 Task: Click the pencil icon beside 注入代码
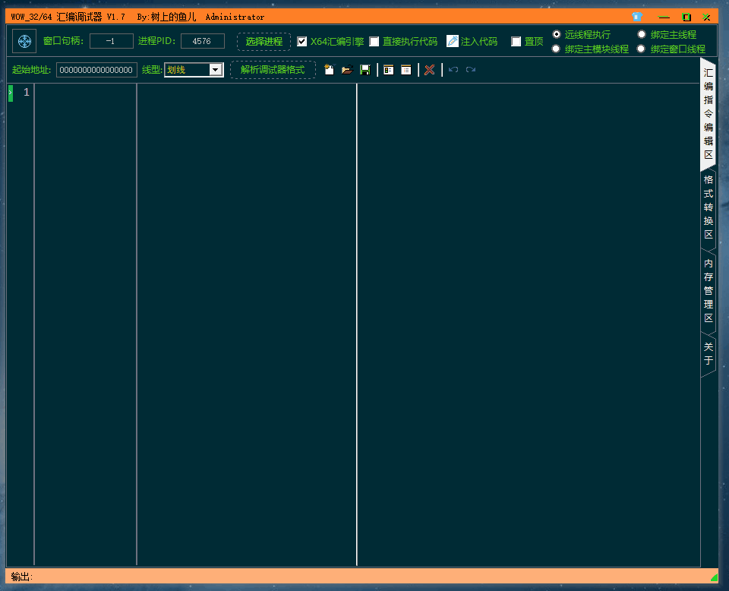point(452,41)
